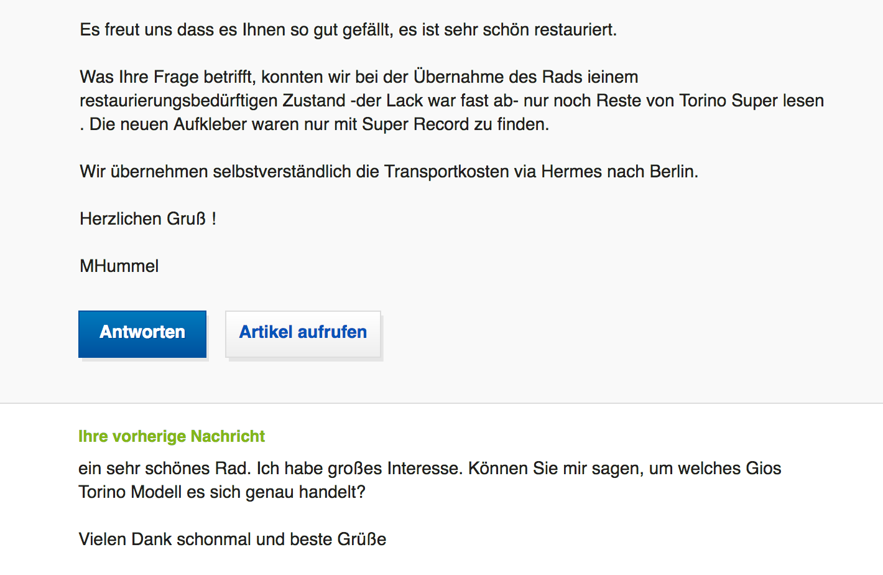Click the horizontal divider above previous message
Image resolution: width=883 pixels, height=575 pixels.
click(441, 403)
